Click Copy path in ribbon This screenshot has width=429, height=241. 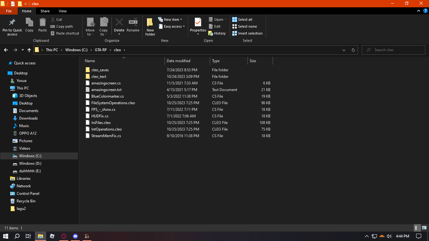coord(62,26)
